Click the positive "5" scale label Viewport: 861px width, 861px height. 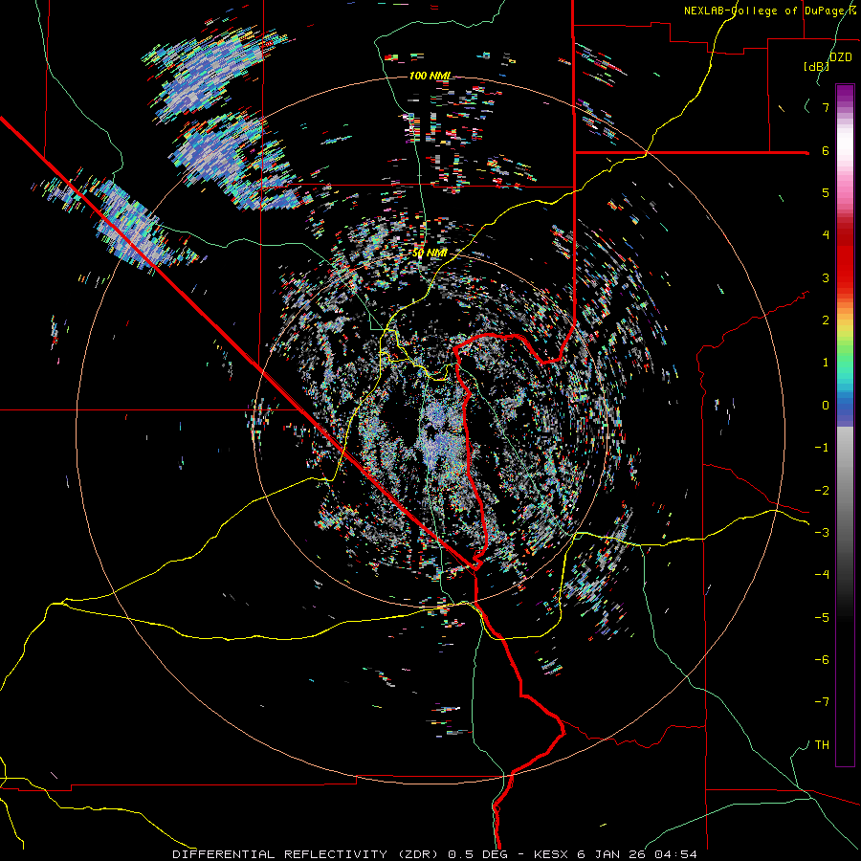[x=826, y=192]
